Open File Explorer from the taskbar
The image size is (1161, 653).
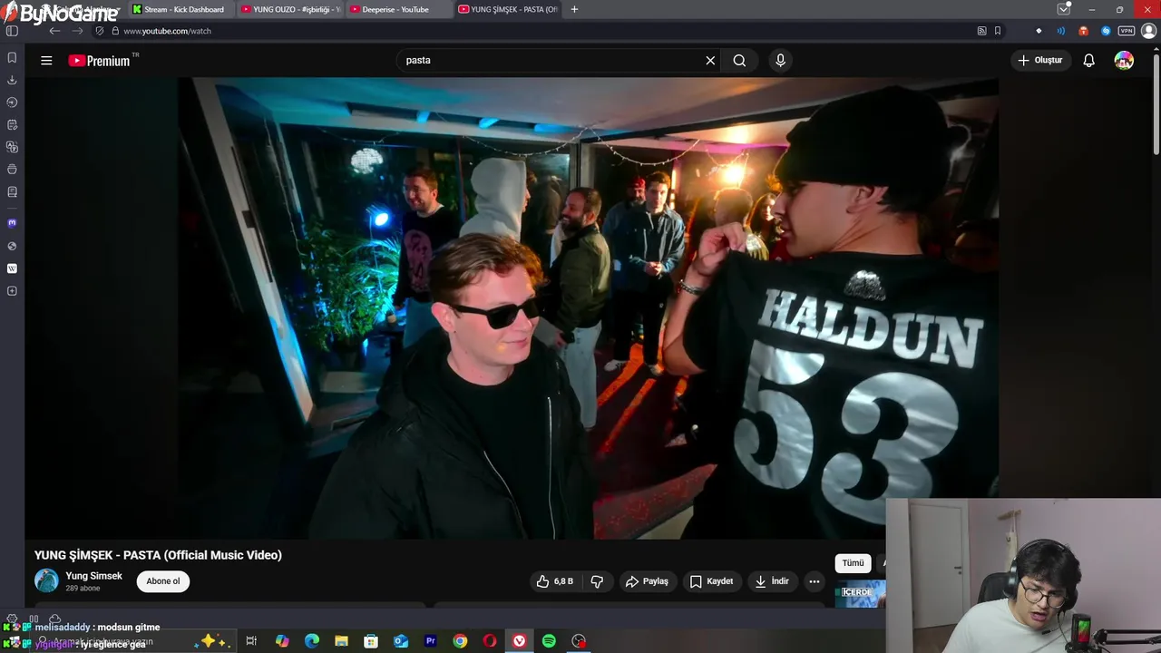341,641
